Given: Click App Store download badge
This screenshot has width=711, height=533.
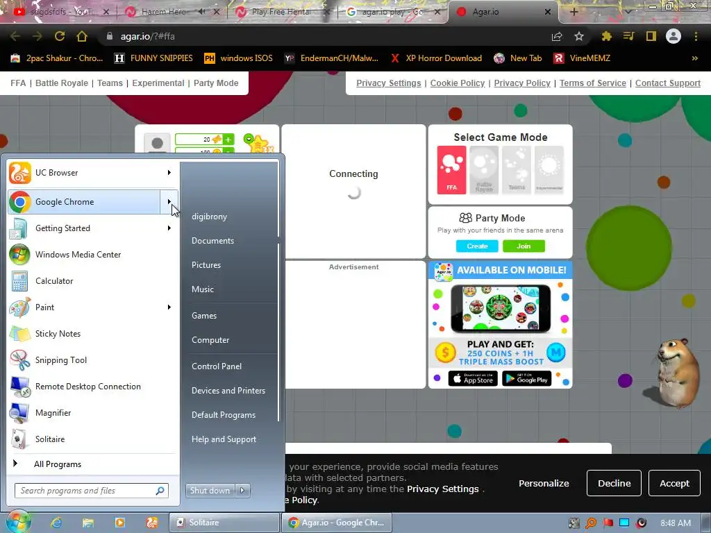Looking at the screenshot, I should (x=473, y=378).
